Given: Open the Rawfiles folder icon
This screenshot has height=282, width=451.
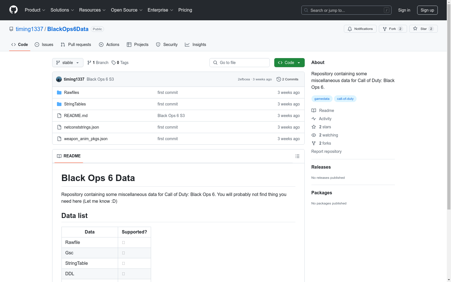Looking at the screenshot, I should pyautogui.click(x=59, y=92).
